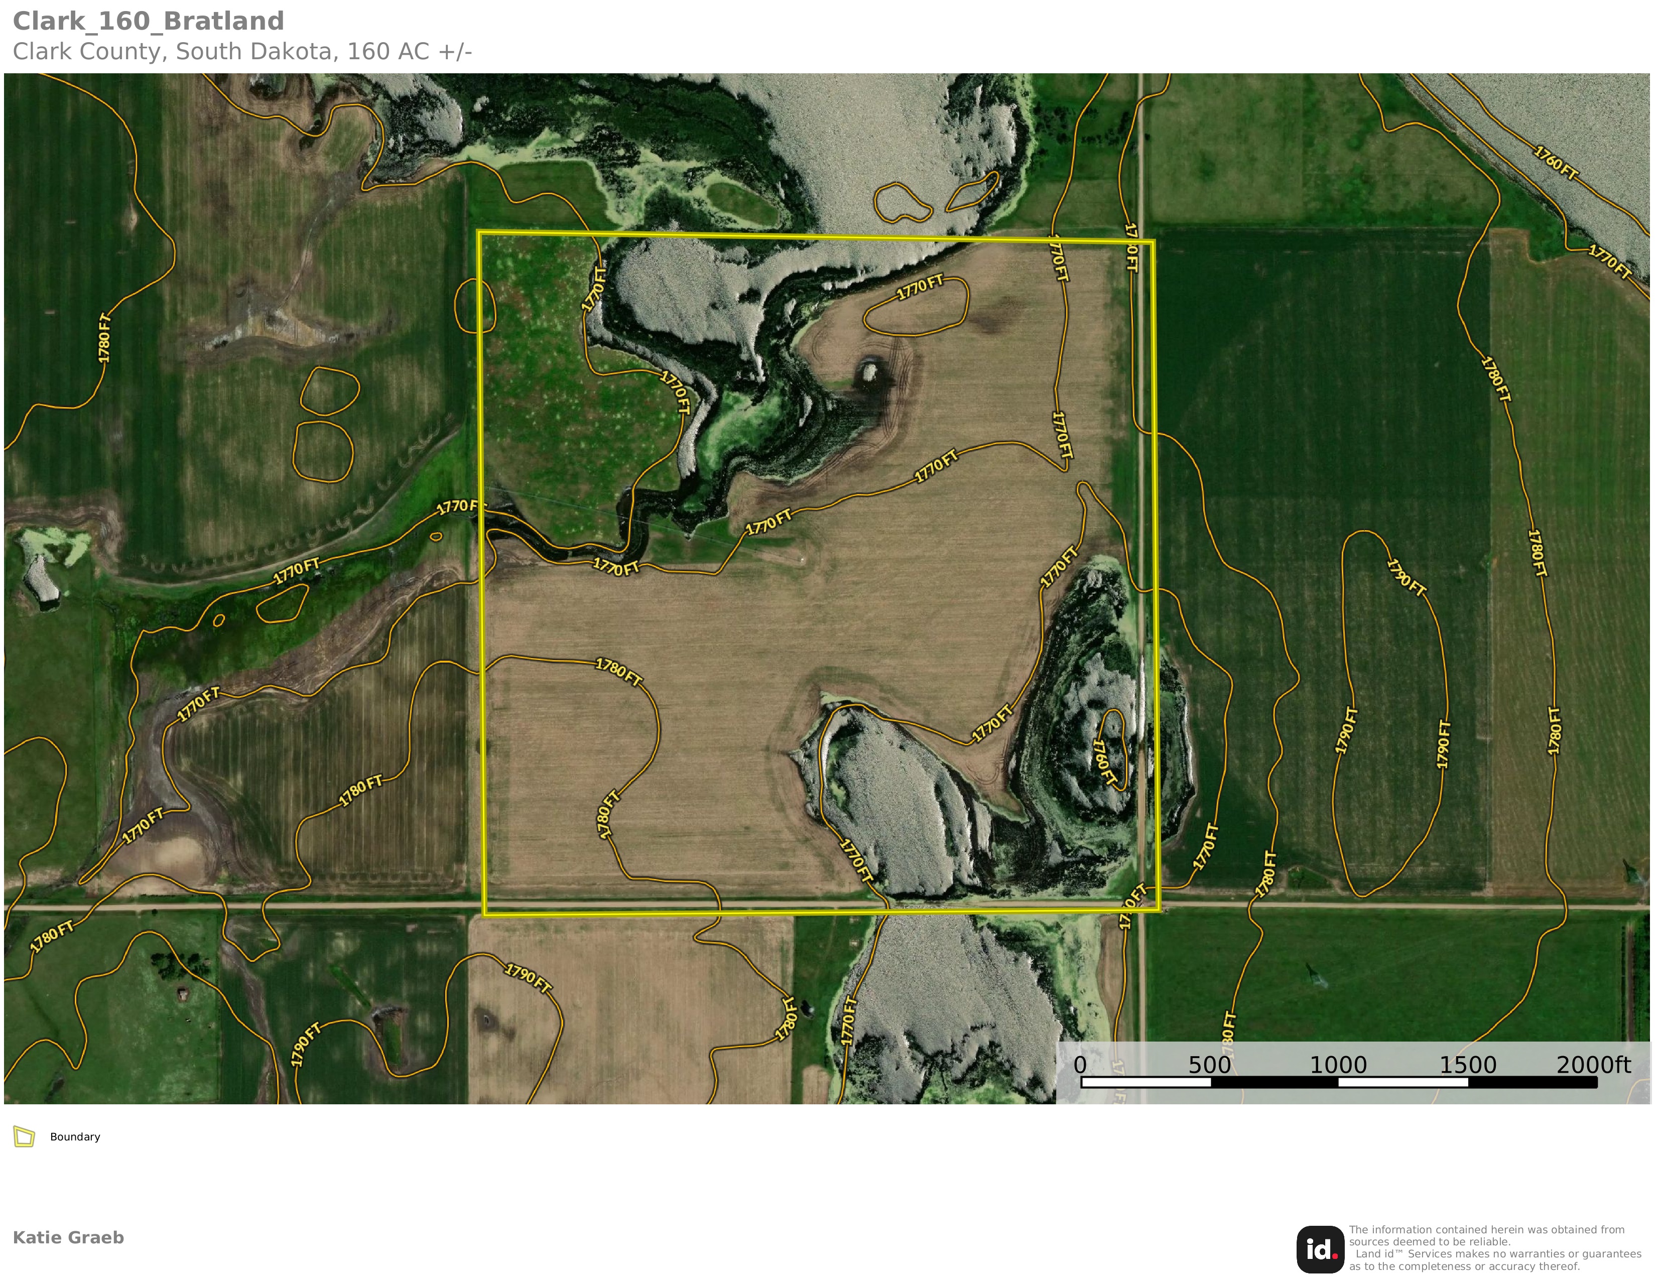1656x1280 pixels.
Task: Click the 1760 FT contour label at top right
Action: pos(1556,163)
